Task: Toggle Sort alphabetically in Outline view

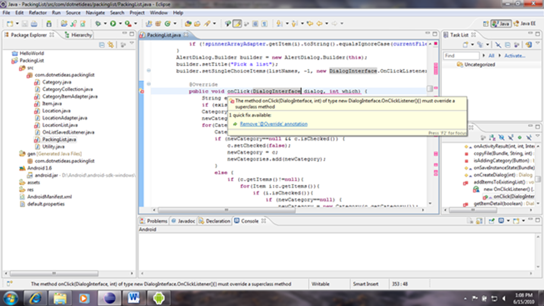Action: (x=492, y=138)
